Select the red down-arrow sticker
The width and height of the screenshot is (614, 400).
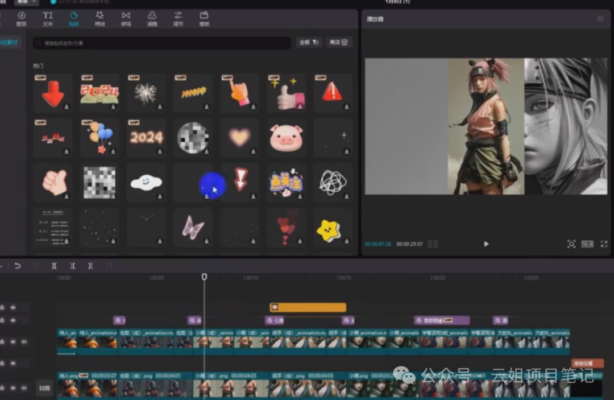[53, 92]
